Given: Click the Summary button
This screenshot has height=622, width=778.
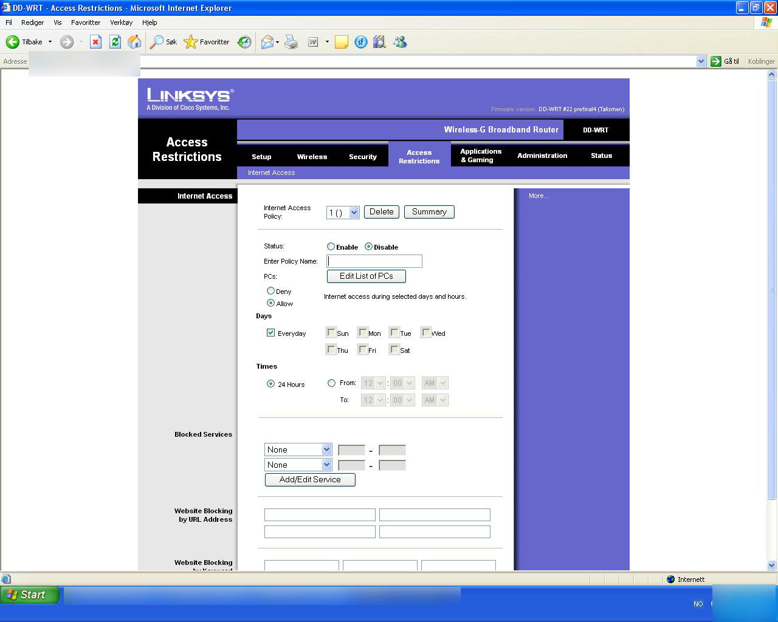Looking at the screenshot, I should pos(429,212).
